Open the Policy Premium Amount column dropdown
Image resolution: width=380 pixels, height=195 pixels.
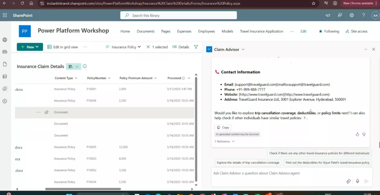(x=155, y=78)
